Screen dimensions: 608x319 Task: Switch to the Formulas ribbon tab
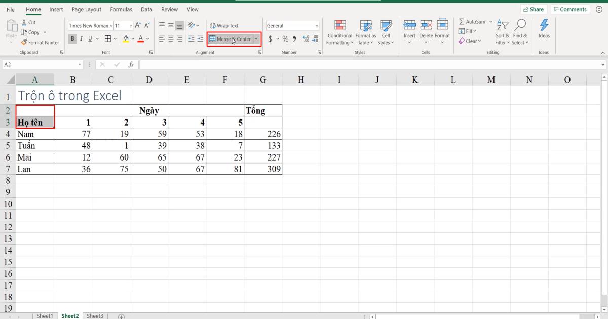[121, 9]
